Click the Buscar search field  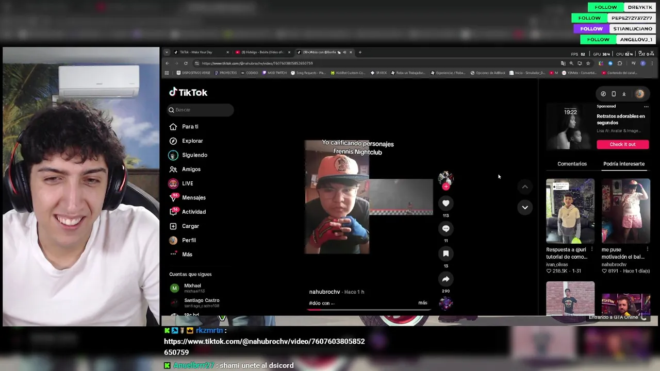(201, 110)
